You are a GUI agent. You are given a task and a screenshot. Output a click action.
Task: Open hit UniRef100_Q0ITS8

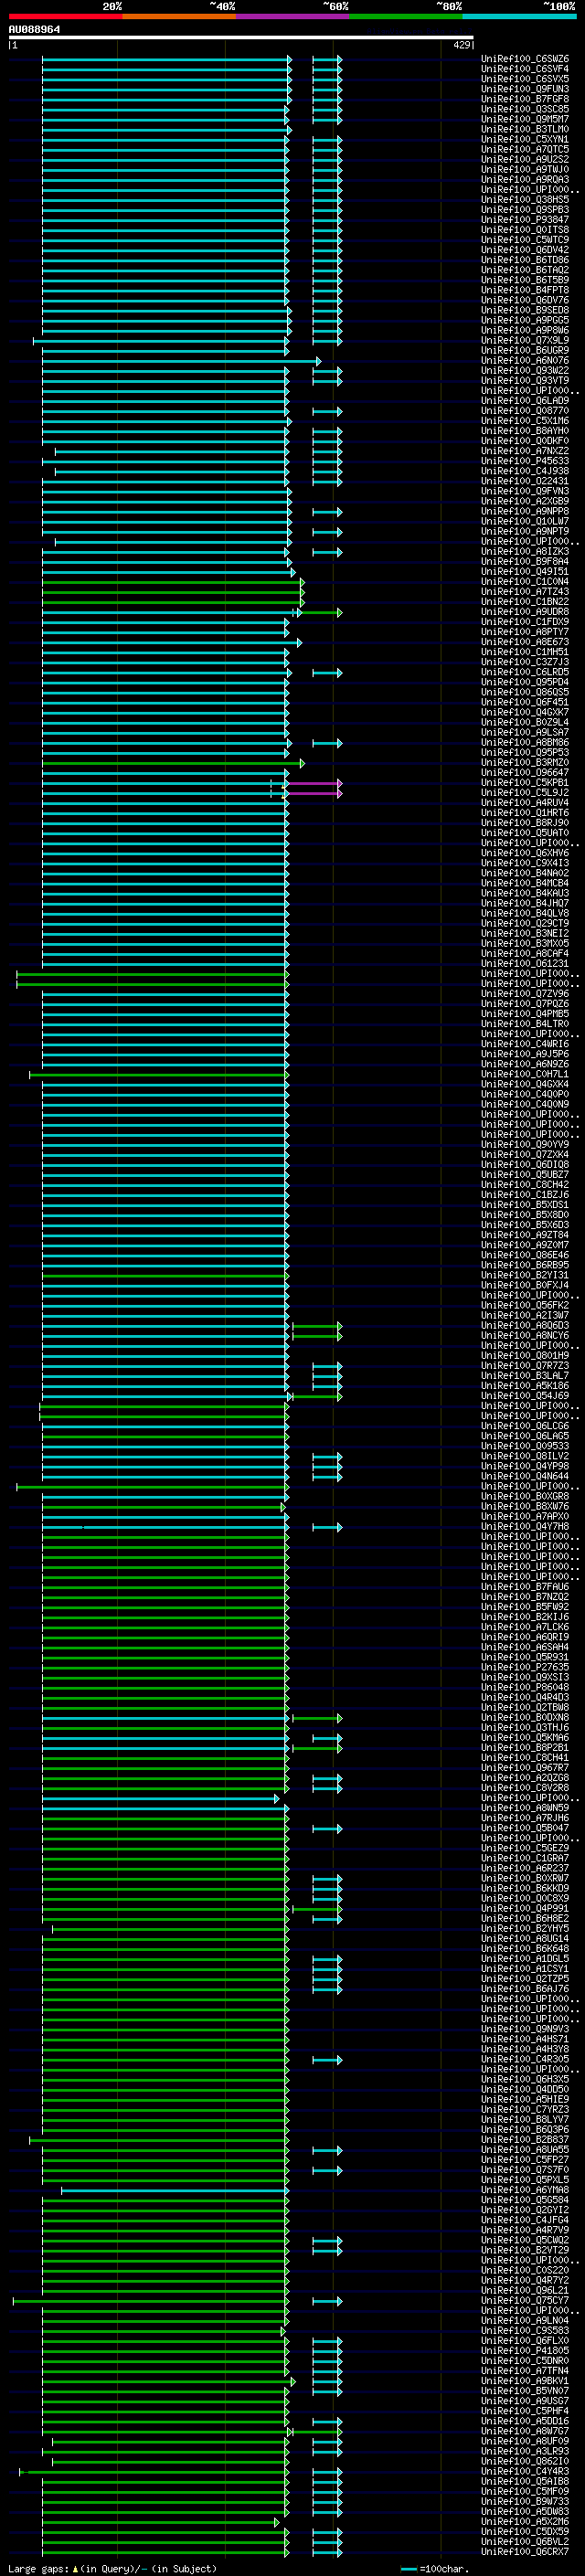pos(525,230)
